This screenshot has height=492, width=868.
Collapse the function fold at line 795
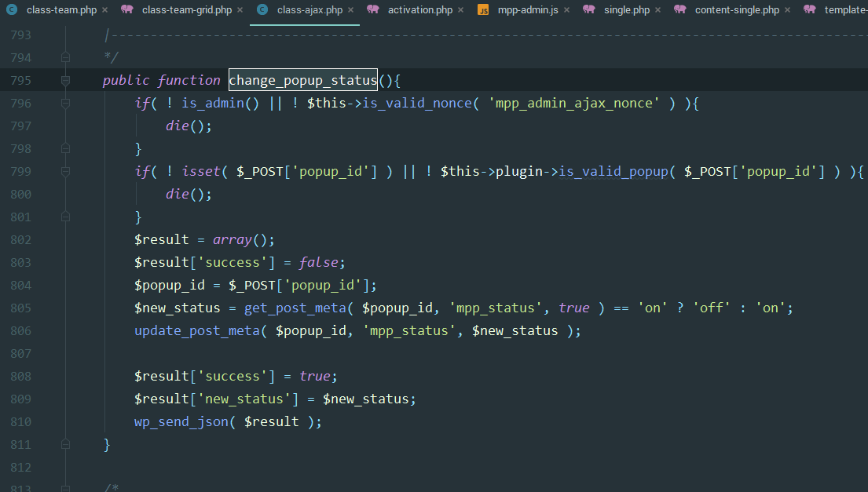(65, 81)
